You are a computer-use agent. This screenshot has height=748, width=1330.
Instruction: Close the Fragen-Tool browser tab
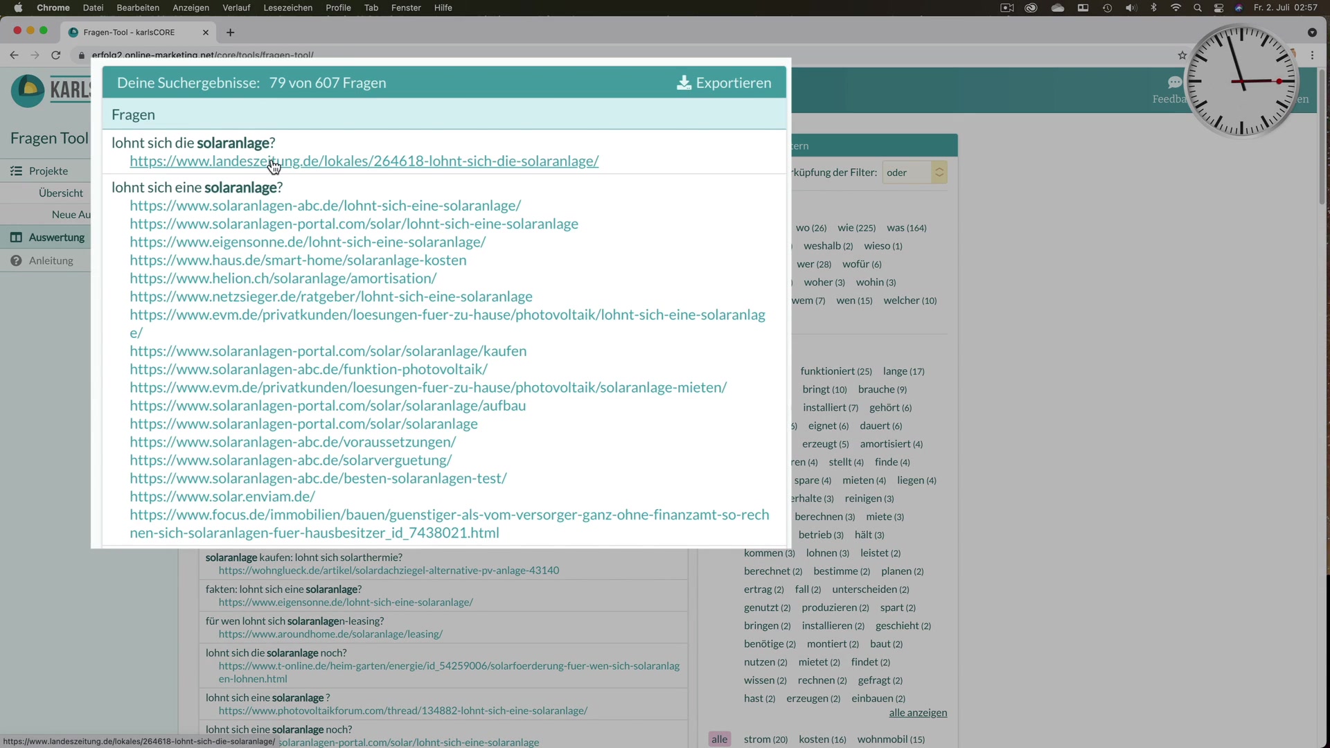coord(206,33)
